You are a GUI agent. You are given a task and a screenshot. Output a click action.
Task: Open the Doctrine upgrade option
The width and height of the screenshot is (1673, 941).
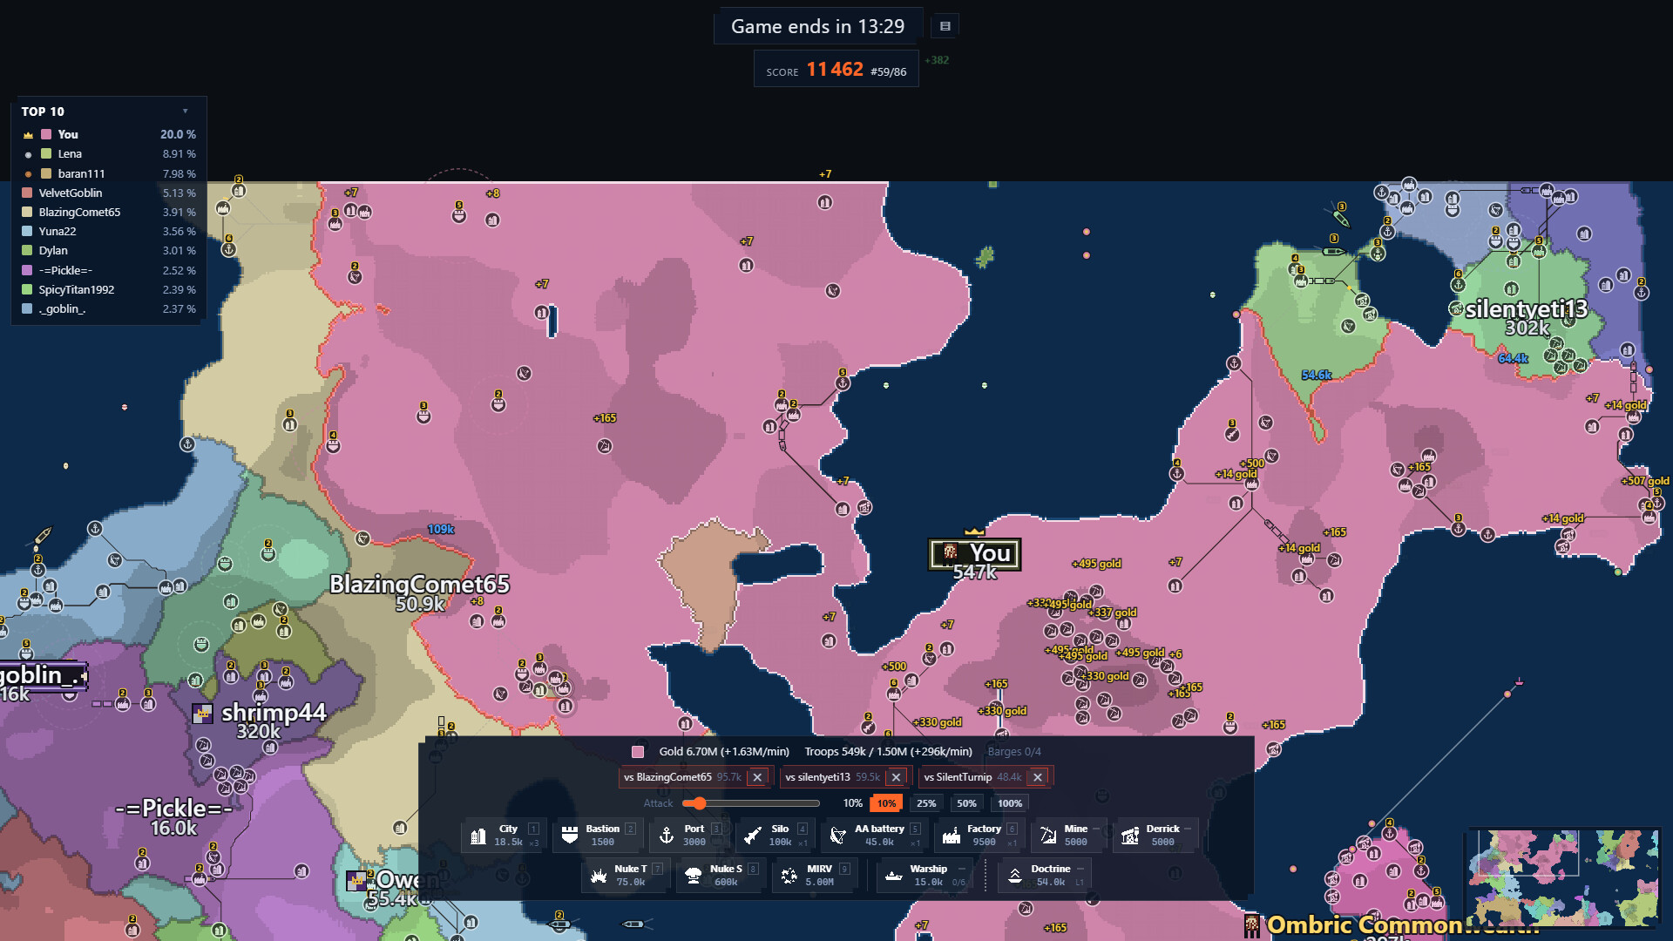[1045, 875]
